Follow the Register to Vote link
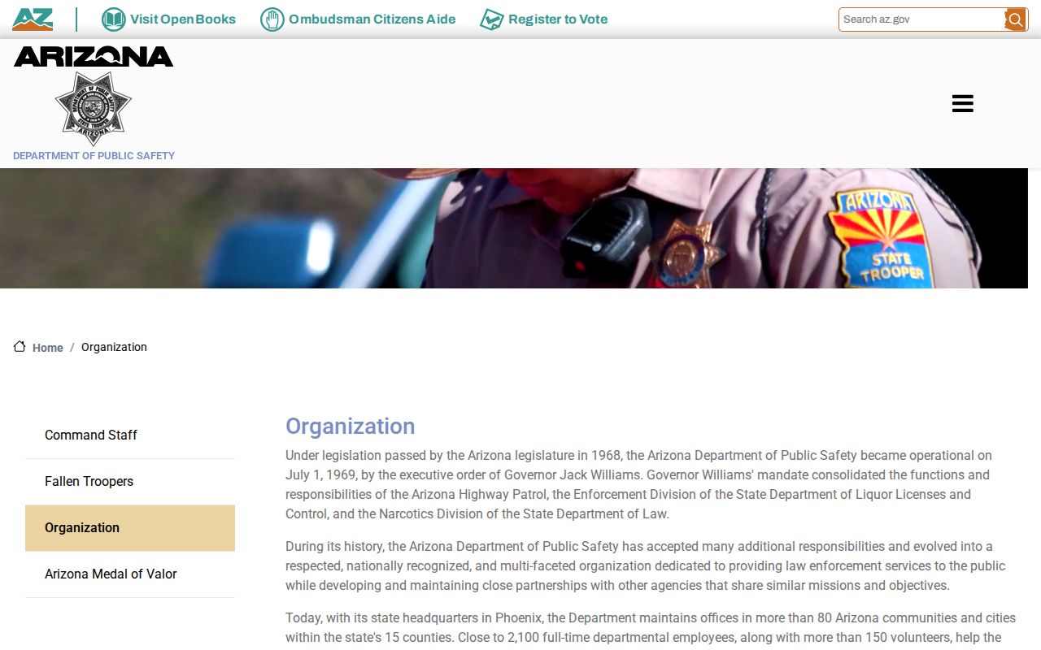 click(558, 19)
